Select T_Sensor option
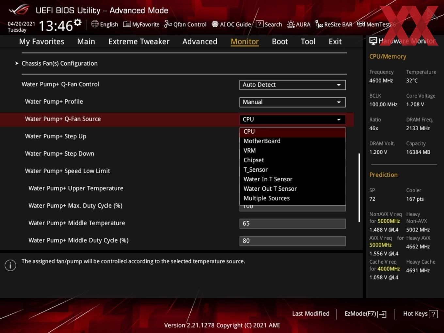Screen dimensions: 444x333 pyautogui.click(x=293, y=170)
